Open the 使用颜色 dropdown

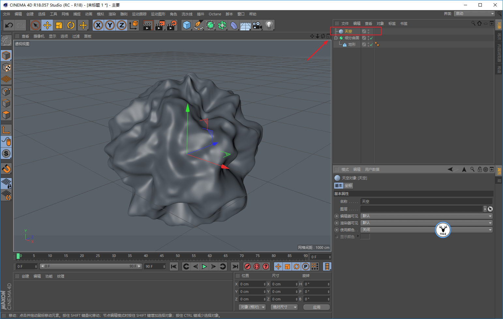[x=426, y=230]
